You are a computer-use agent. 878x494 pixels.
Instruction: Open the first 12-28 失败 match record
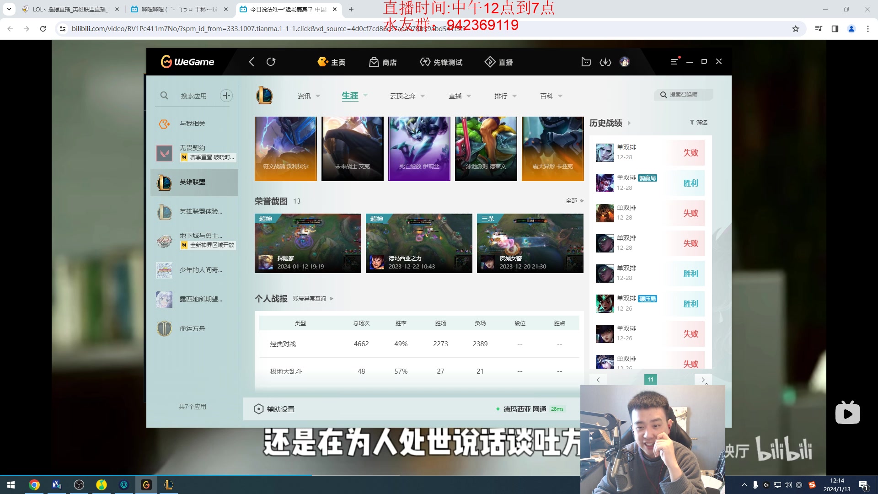650,153
